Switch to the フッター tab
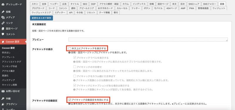This screenshot has height=110, width=235. click(135, 8)
